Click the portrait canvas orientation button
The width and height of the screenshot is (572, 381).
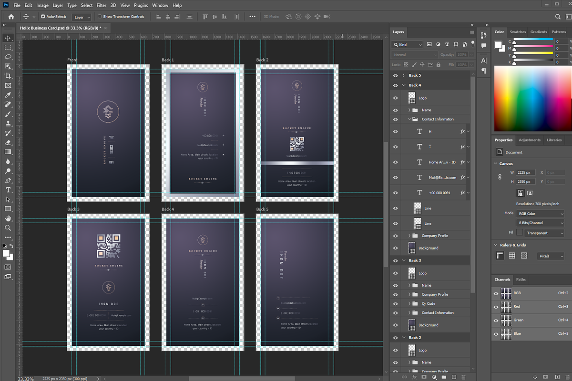tap(521, 193)
